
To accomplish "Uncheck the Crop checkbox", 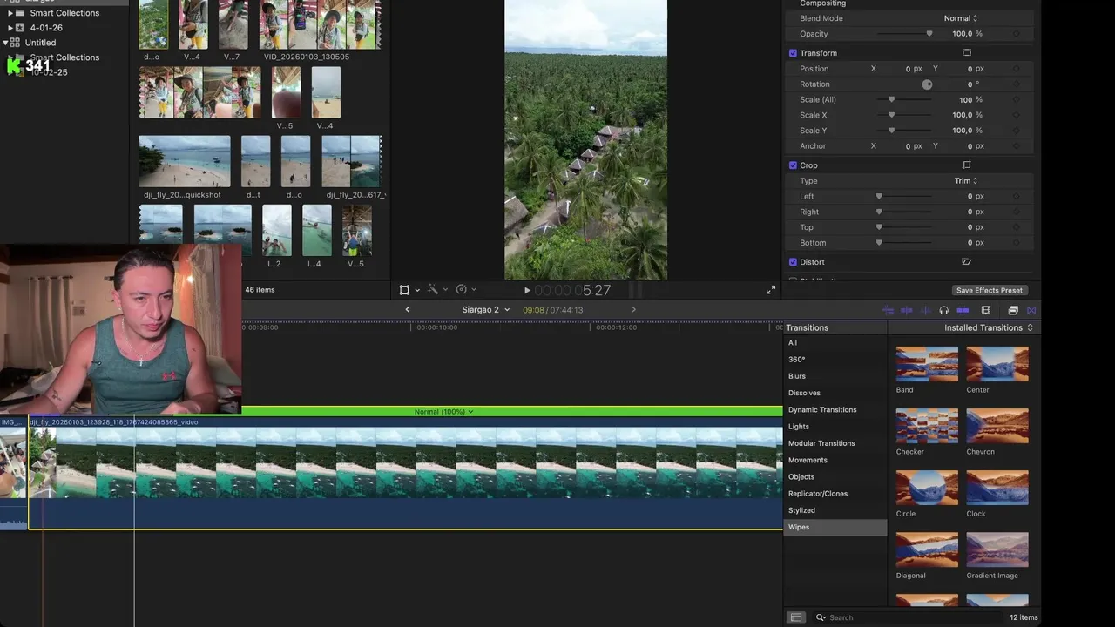I will 793,165.
